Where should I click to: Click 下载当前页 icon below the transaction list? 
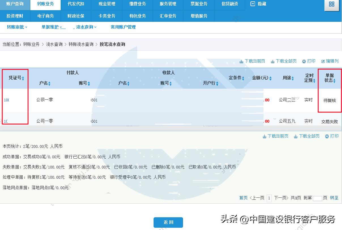[275, 136]
